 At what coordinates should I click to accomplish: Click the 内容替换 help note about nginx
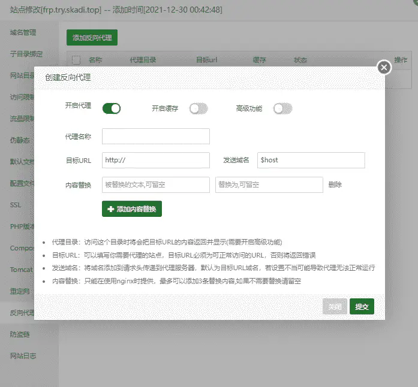point(176,281)
